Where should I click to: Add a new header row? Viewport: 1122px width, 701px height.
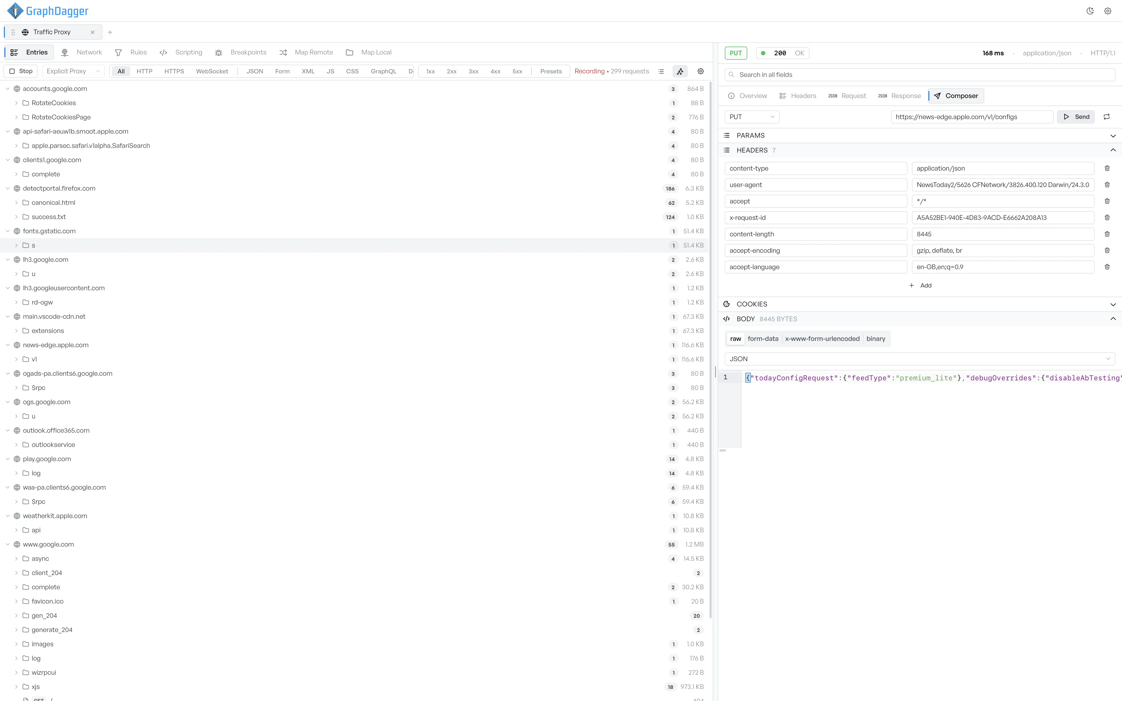(920, 286)
